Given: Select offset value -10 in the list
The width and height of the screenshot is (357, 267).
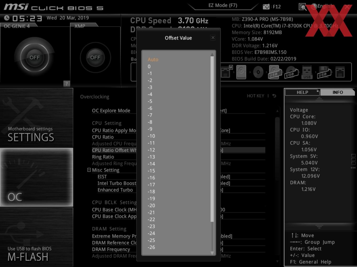Looking at the screenshot, I should (151, 136).
